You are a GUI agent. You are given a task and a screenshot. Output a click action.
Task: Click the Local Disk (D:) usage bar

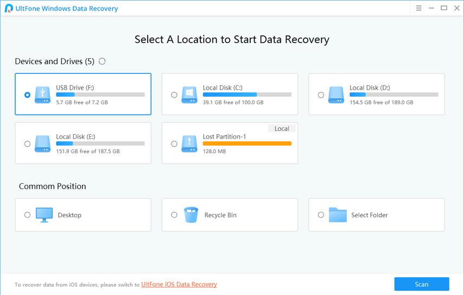point(394,95)
